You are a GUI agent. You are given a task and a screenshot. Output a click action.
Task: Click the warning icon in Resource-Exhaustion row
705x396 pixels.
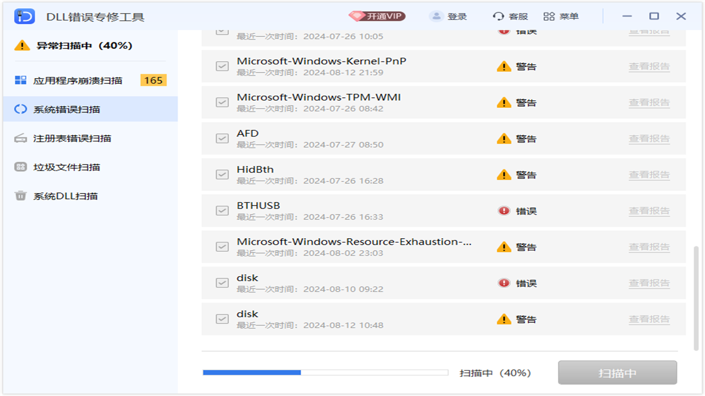pyautogui.click(x=504, y=247)
